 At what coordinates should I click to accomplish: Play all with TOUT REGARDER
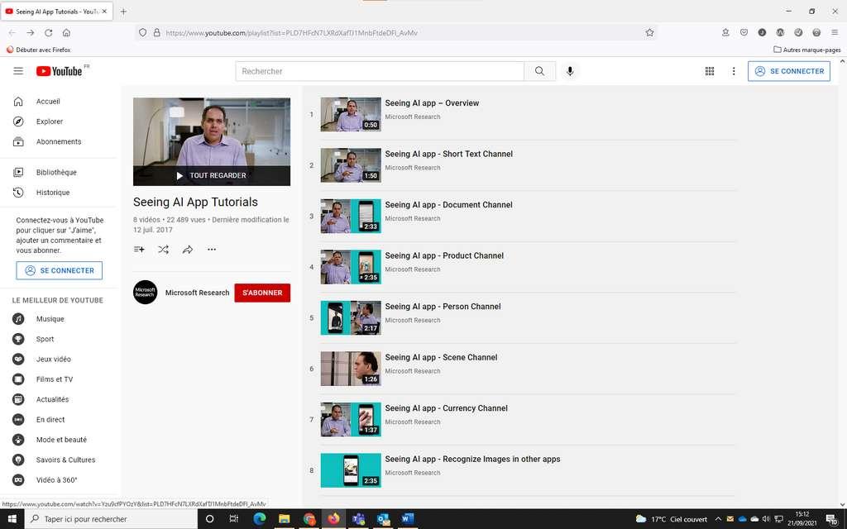212,175
